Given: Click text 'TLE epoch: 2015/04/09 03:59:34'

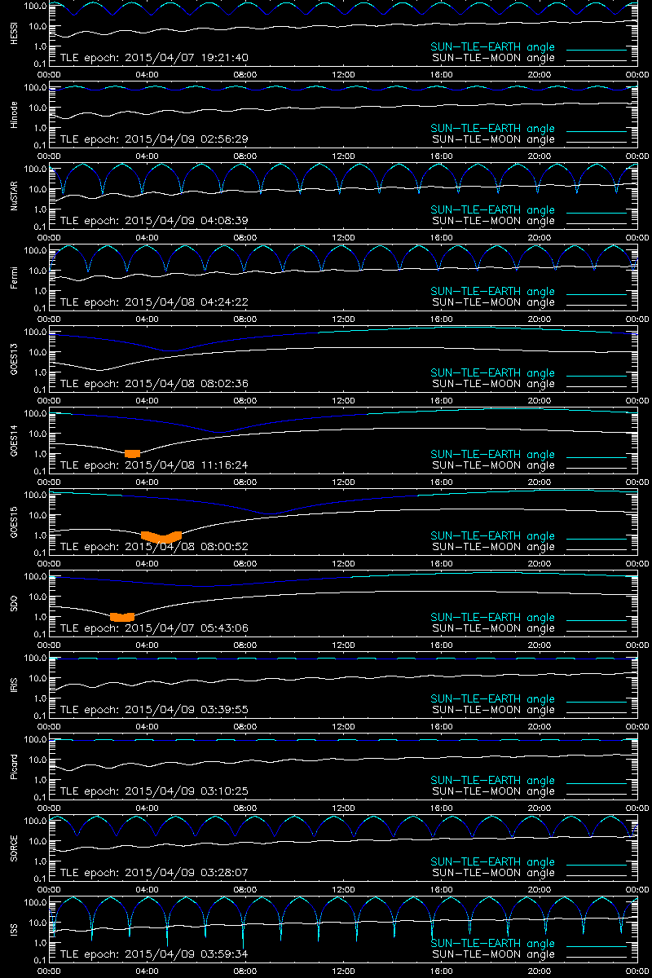Looking at the screenshot, I should coord(154,954).
